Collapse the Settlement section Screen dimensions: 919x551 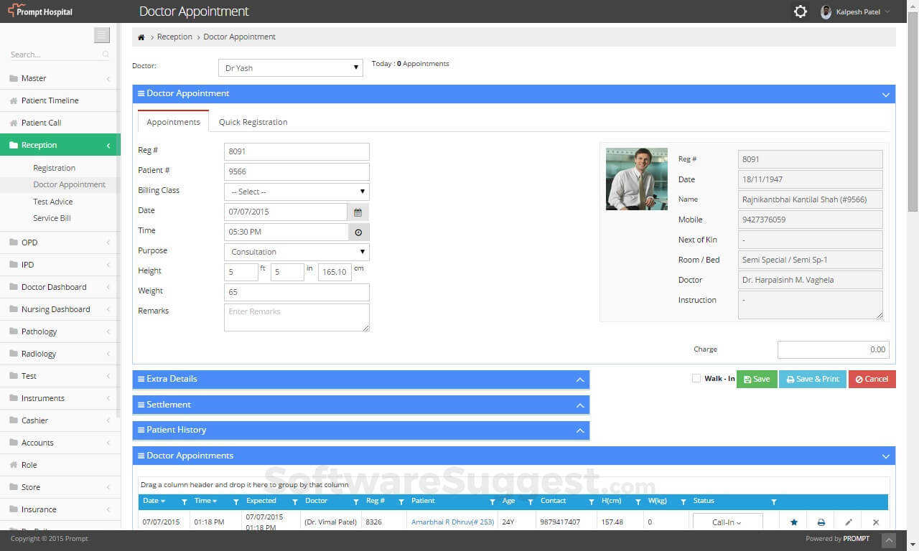pyautogui.click(x=580, y=405)
